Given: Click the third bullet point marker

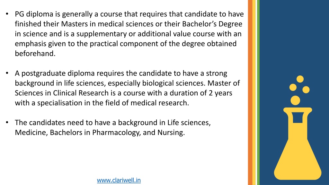Looking at the screenshot, I should [7, 122].
